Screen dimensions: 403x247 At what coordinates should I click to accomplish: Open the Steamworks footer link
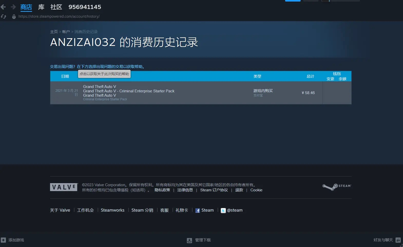tap(112, 210)
